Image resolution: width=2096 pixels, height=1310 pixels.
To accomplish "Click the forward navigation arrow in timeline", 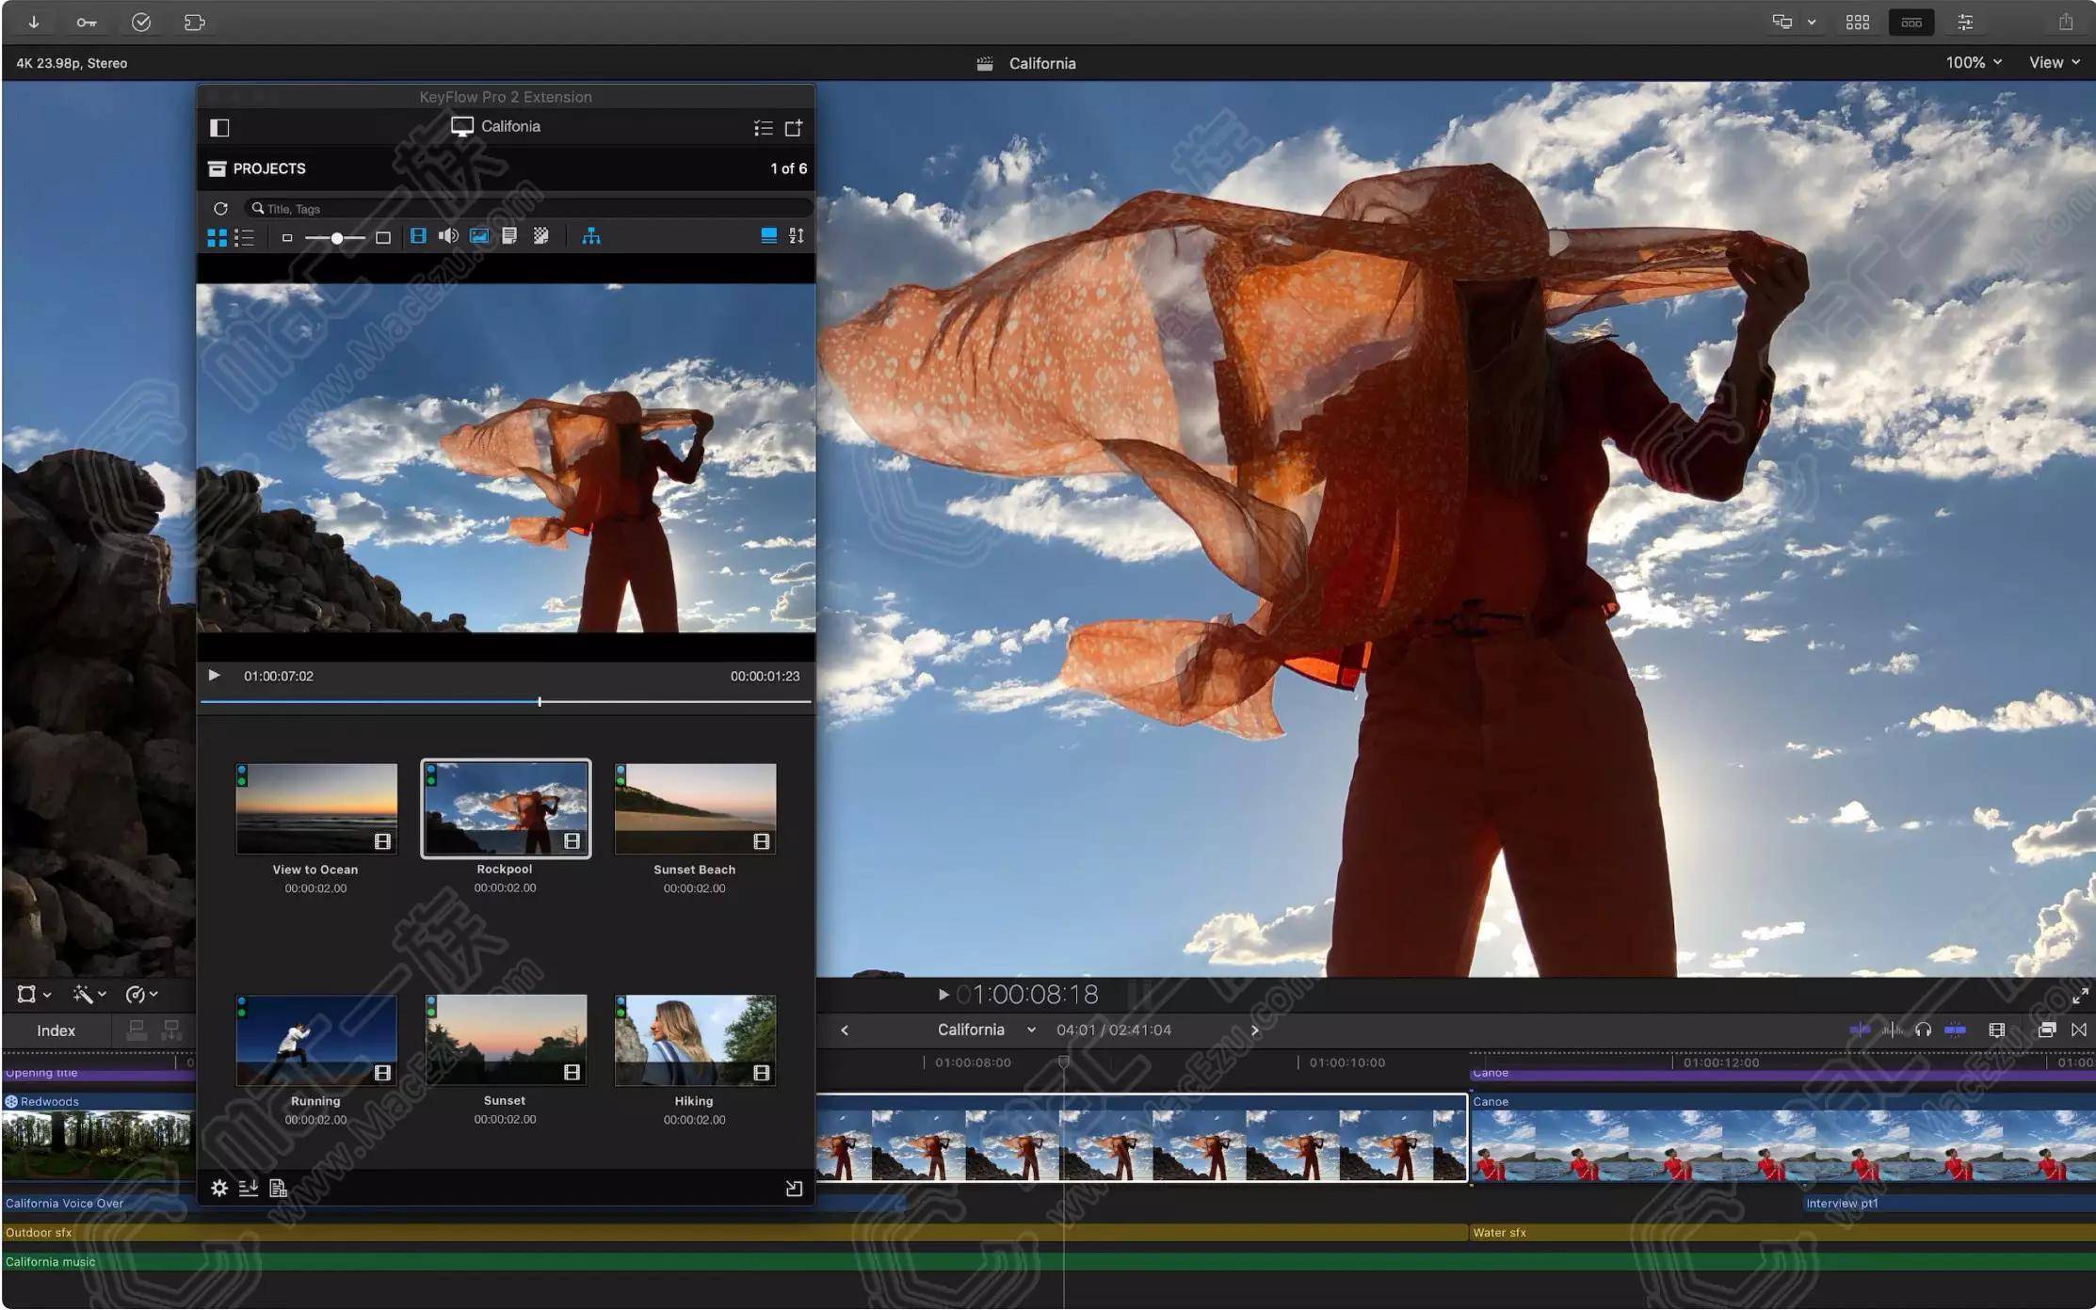I will (1255, 1030).
